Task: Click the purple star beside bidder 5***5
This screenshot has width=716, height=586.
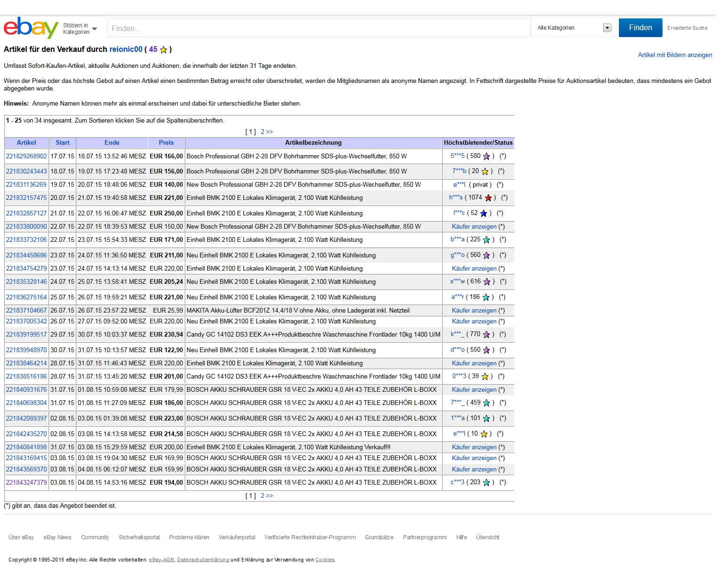Action: [x=486, y=156]
